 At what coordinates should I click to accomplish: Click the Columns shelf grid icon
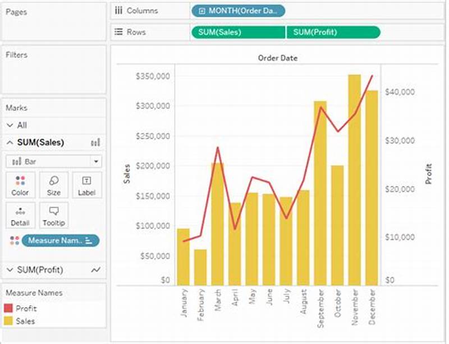[118, 10]
